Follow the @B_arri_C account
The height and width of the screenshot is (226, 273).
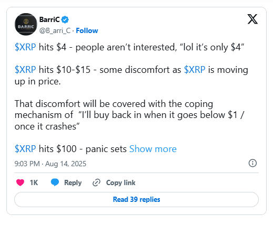(x=87, y=30)
